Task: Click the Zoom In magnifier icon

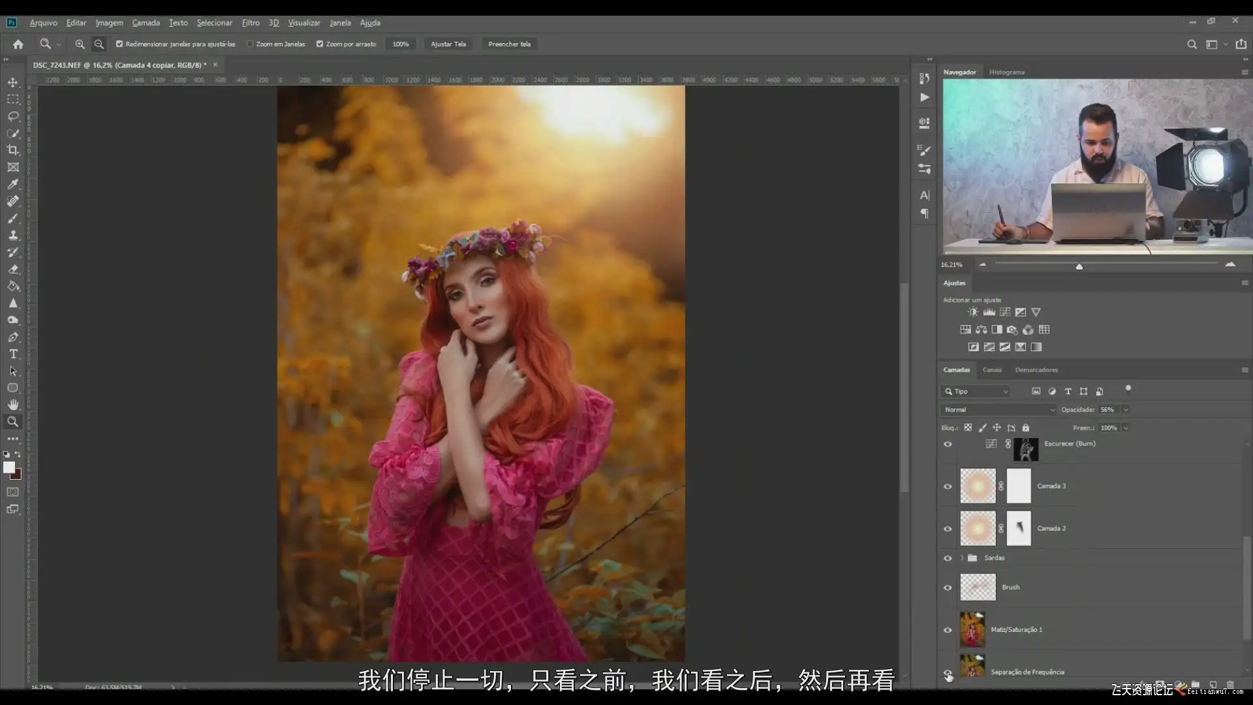Action: pos(80,44)
